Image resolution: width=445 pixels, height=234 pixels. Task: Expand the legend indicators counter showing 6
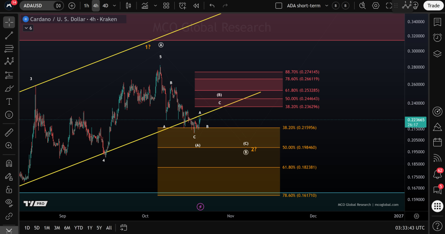pyautogui.click(x=28, y=28)
